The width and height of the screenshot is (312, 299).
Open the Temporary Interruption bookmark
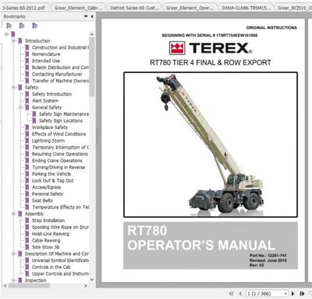(61, 148)
